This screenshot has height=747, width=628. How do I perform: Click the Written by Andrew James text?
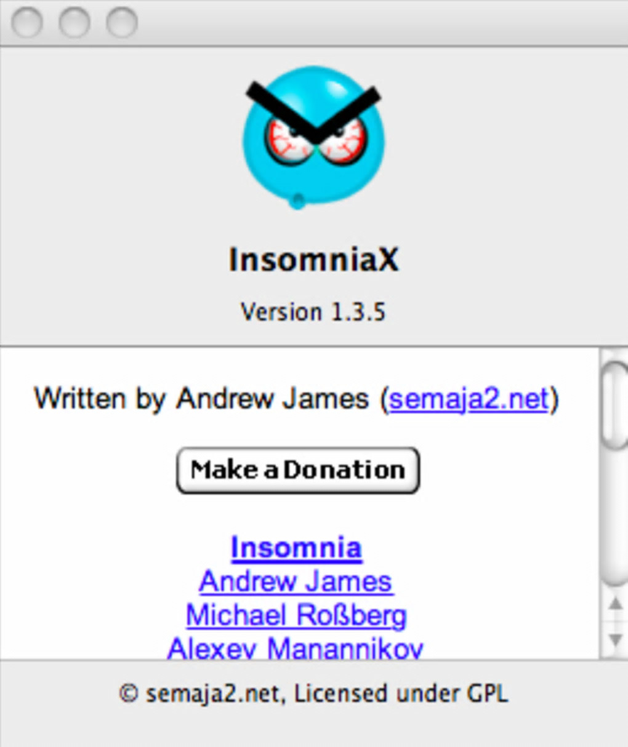coord(201,399)
